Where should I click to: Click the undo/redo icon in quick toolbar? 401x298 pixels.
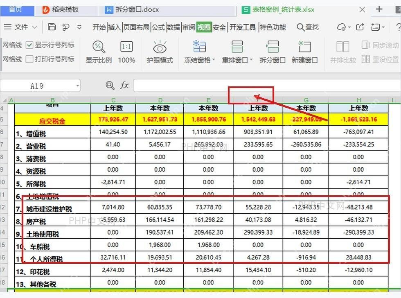66,27
